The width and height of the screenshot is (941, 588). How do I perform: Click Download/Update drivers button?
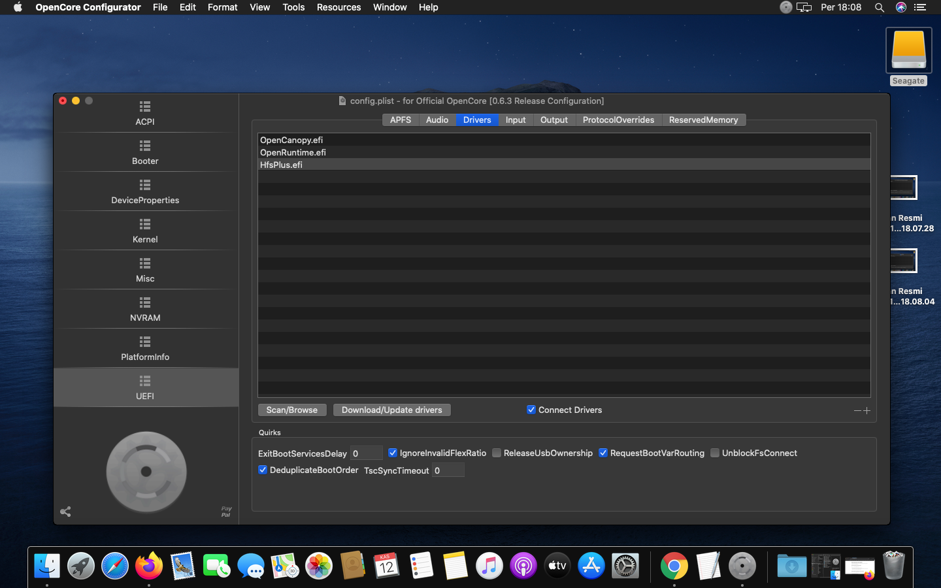click(391, 410)
